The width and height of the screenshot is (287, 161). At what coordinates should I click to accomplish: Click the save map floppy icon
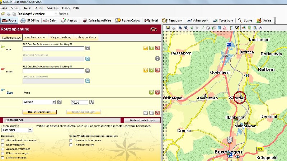(x=167, y=28)
